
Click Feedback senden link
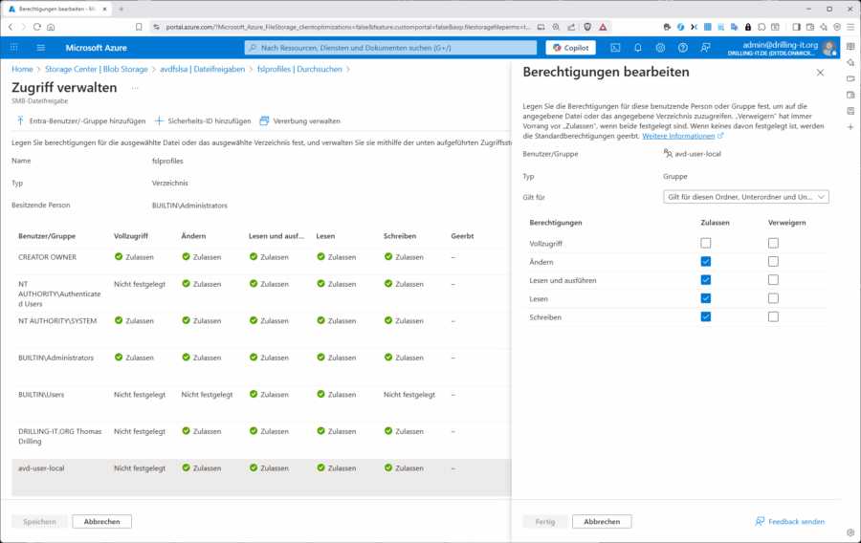tap(789, 522)
